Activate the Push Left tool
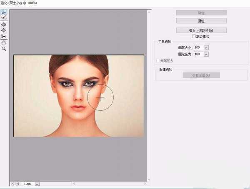Viewport: 250px width, 189px height. click(4, 36)
